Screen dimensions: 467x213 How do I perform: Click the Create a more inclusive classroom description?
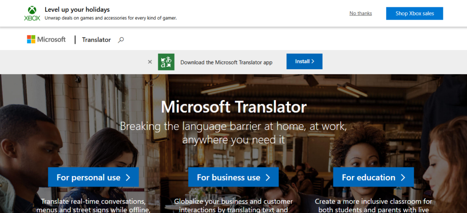coord(374,206)
